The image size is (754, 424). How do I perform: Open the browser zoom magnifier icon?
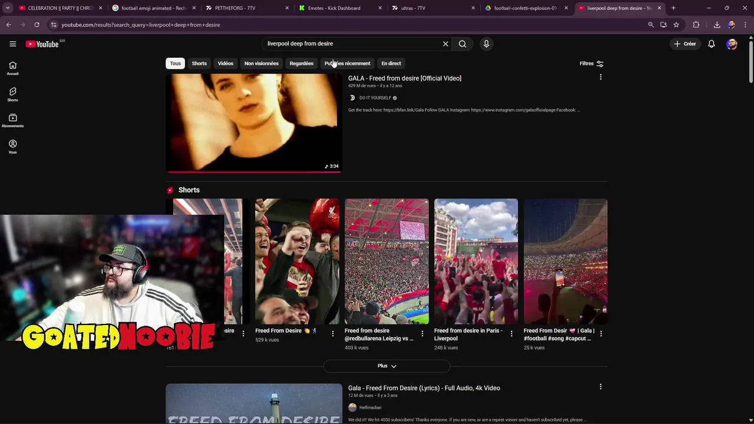tap(650, 25)
